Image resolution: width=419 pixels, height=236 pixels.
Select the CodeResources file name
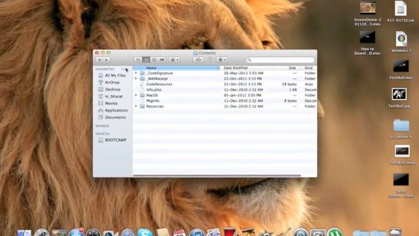159,85
